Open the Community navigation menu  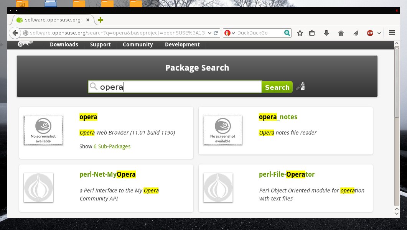tap(138, 44)
